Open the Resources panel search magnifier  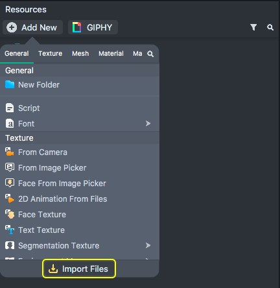pyautogui.click(x=270, y=27)
